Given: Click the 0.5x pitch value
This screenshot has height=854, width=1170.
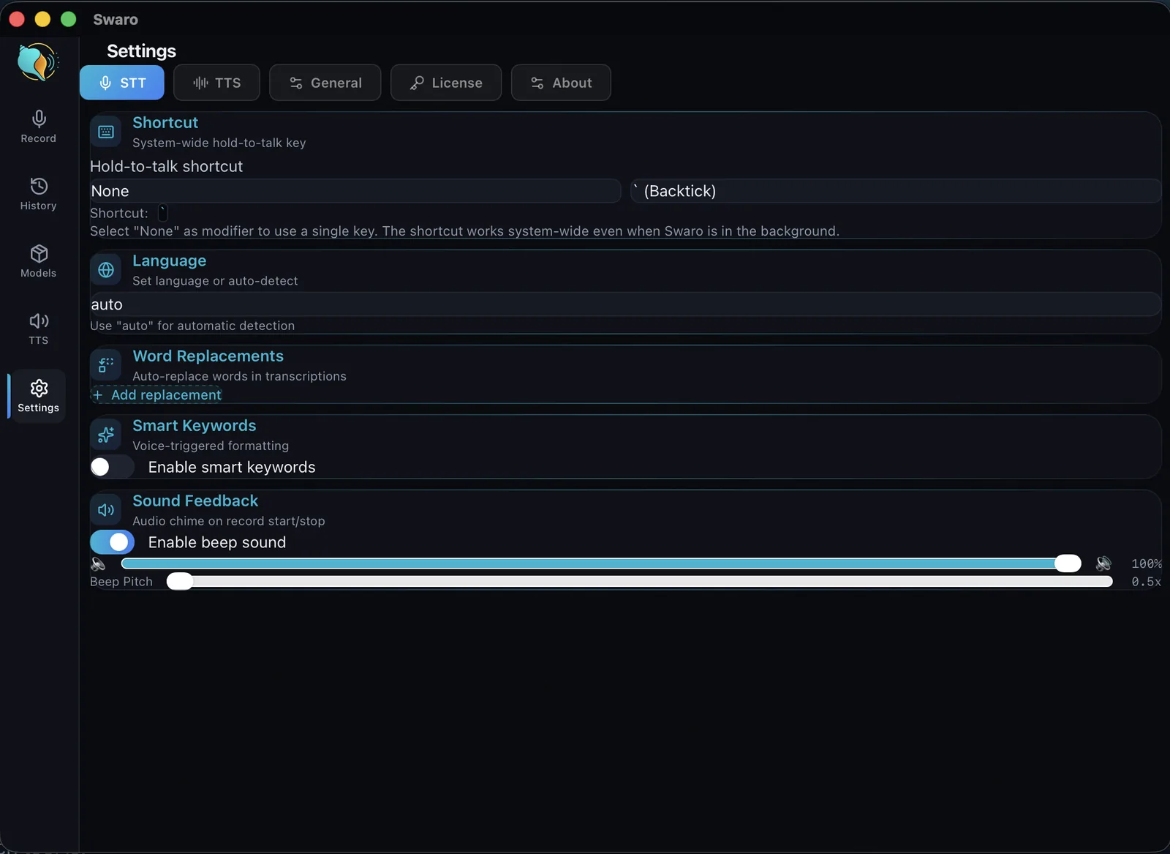Looking at the screenshot, I should [x=1146, y=582].
